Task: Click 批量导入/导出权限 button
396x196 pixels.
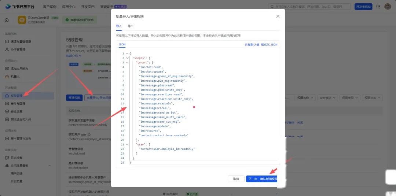Action: (x=98, y=98)
